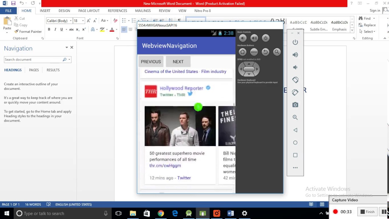Open the Change Case Aa dropdown
389x219 pixels.
(104, 21)
